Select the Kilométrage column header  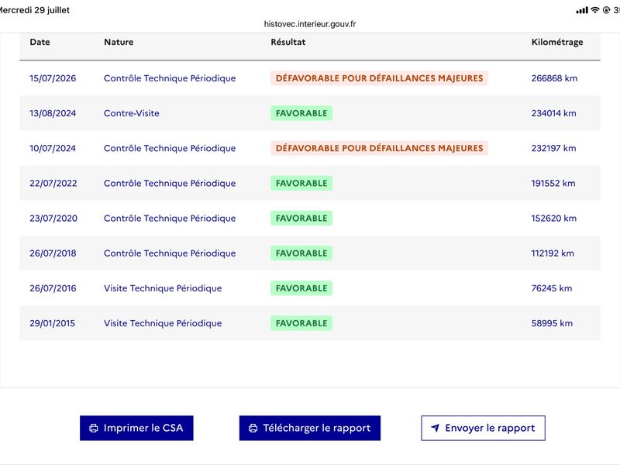(557, 43)
